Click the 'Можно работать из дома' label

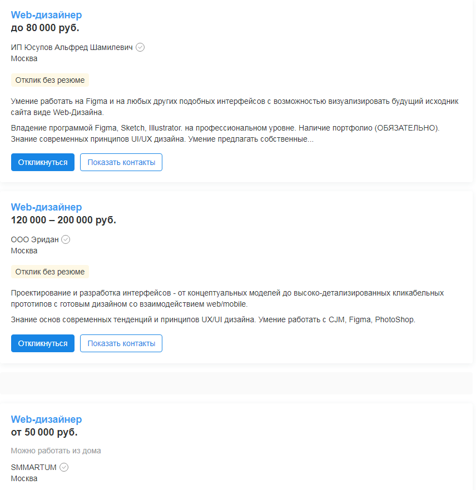click(56, 451)
